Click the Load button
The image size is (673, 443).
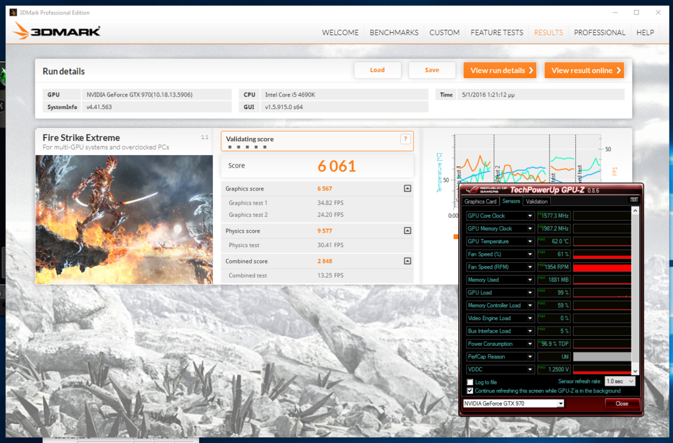pyautogui.click(x=377, y=70)
